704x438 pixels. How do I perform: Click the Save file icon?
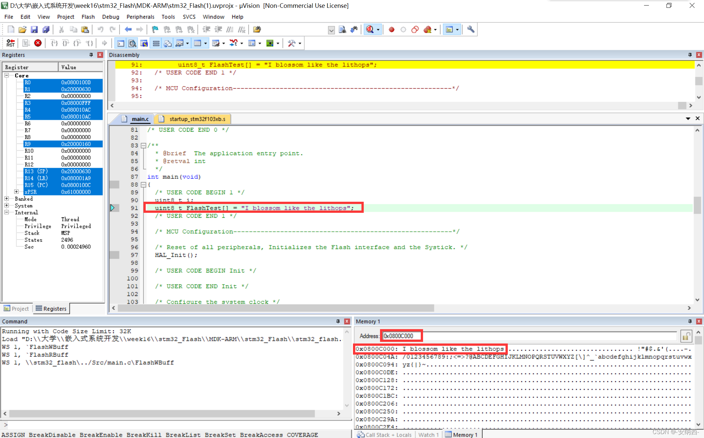coord(34,30)
